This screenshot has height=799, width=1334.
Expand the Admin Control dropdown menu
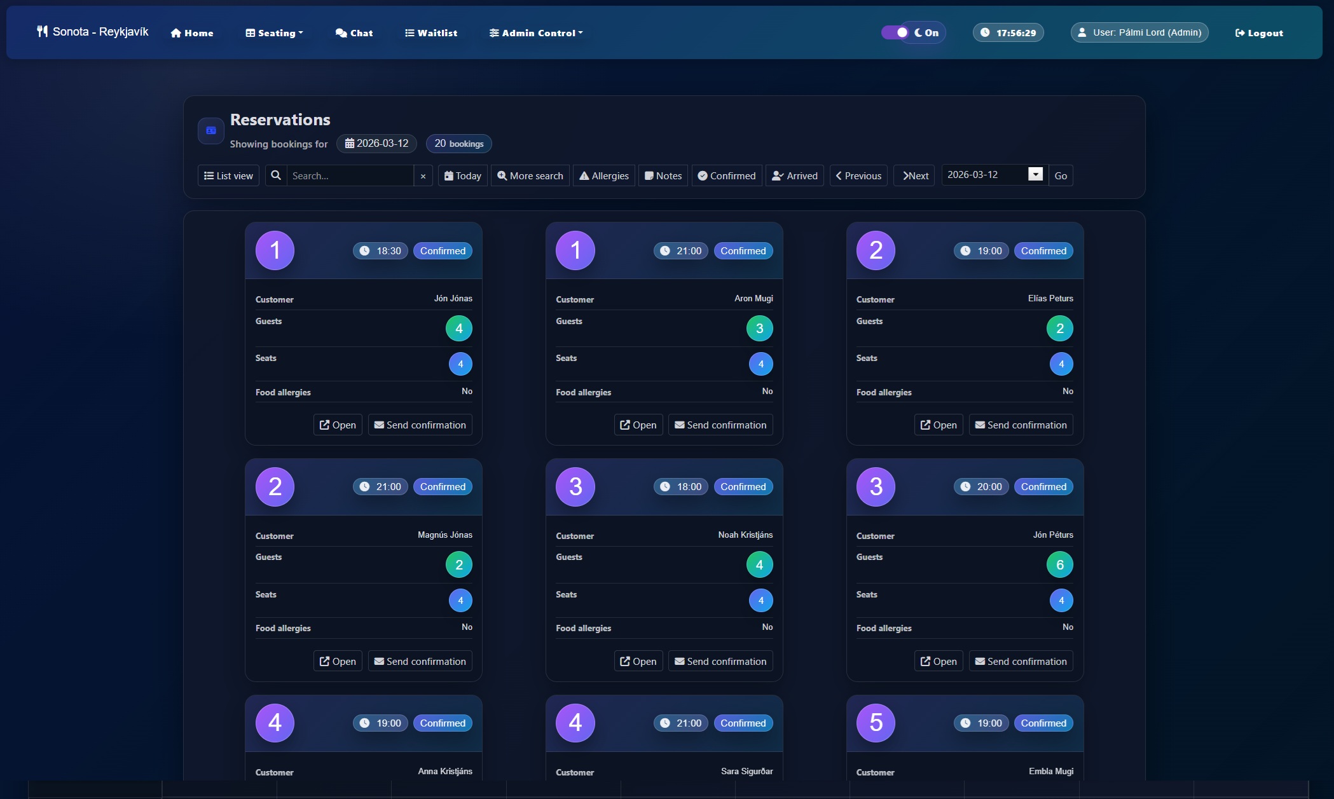tap(535, 33)
